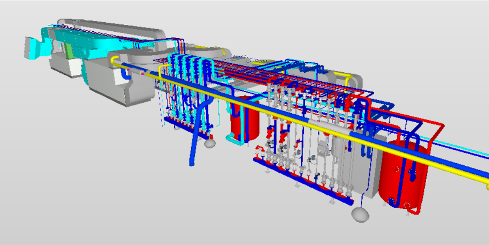
Task: Click the blue manifold under left pump group
Action: (183, 125)
